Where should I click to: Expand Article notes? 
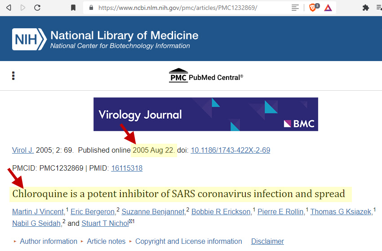(x=106, y=242)
